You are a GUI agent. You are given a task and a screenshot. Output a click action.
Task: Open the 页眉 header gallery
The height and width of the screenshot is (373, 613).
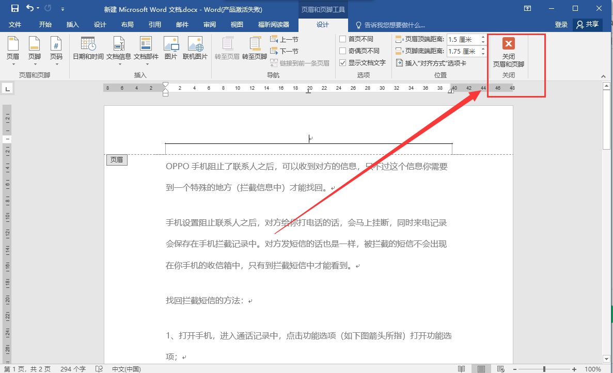click(13, 51)
